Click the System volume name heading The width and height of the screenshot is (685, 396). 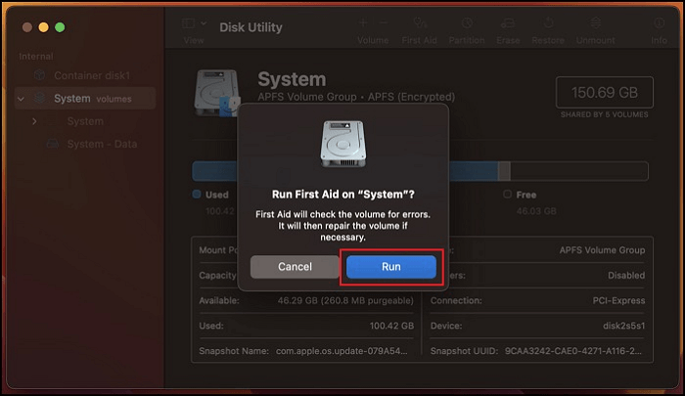pyautogui.click(x=292, y=79)
